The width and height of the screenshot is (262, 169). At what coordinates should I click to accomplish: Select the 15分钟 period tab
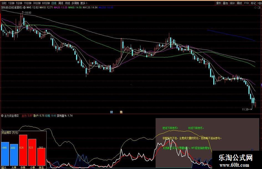pyautogui.click(x=27, y=3)
